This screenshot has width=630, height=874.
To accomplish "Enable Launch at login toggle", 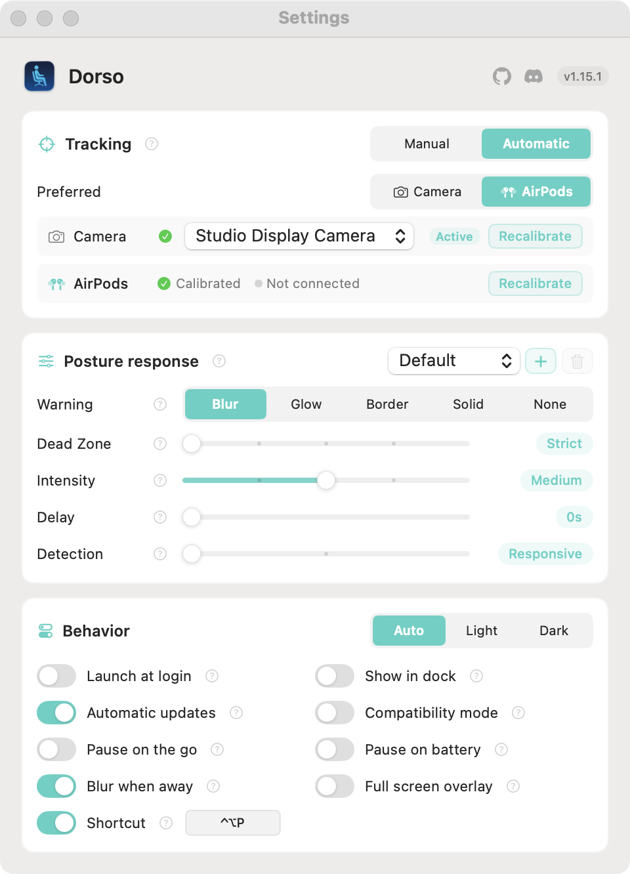I will coord(56,676).
